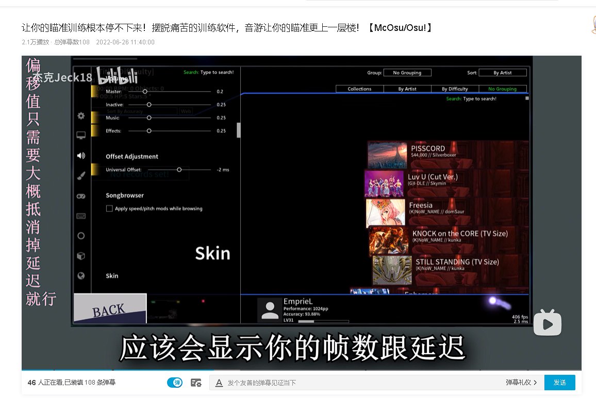This screenshot has width=596, height=398.
Task: Select the By Difficulty tab
Action: point(455,89)
